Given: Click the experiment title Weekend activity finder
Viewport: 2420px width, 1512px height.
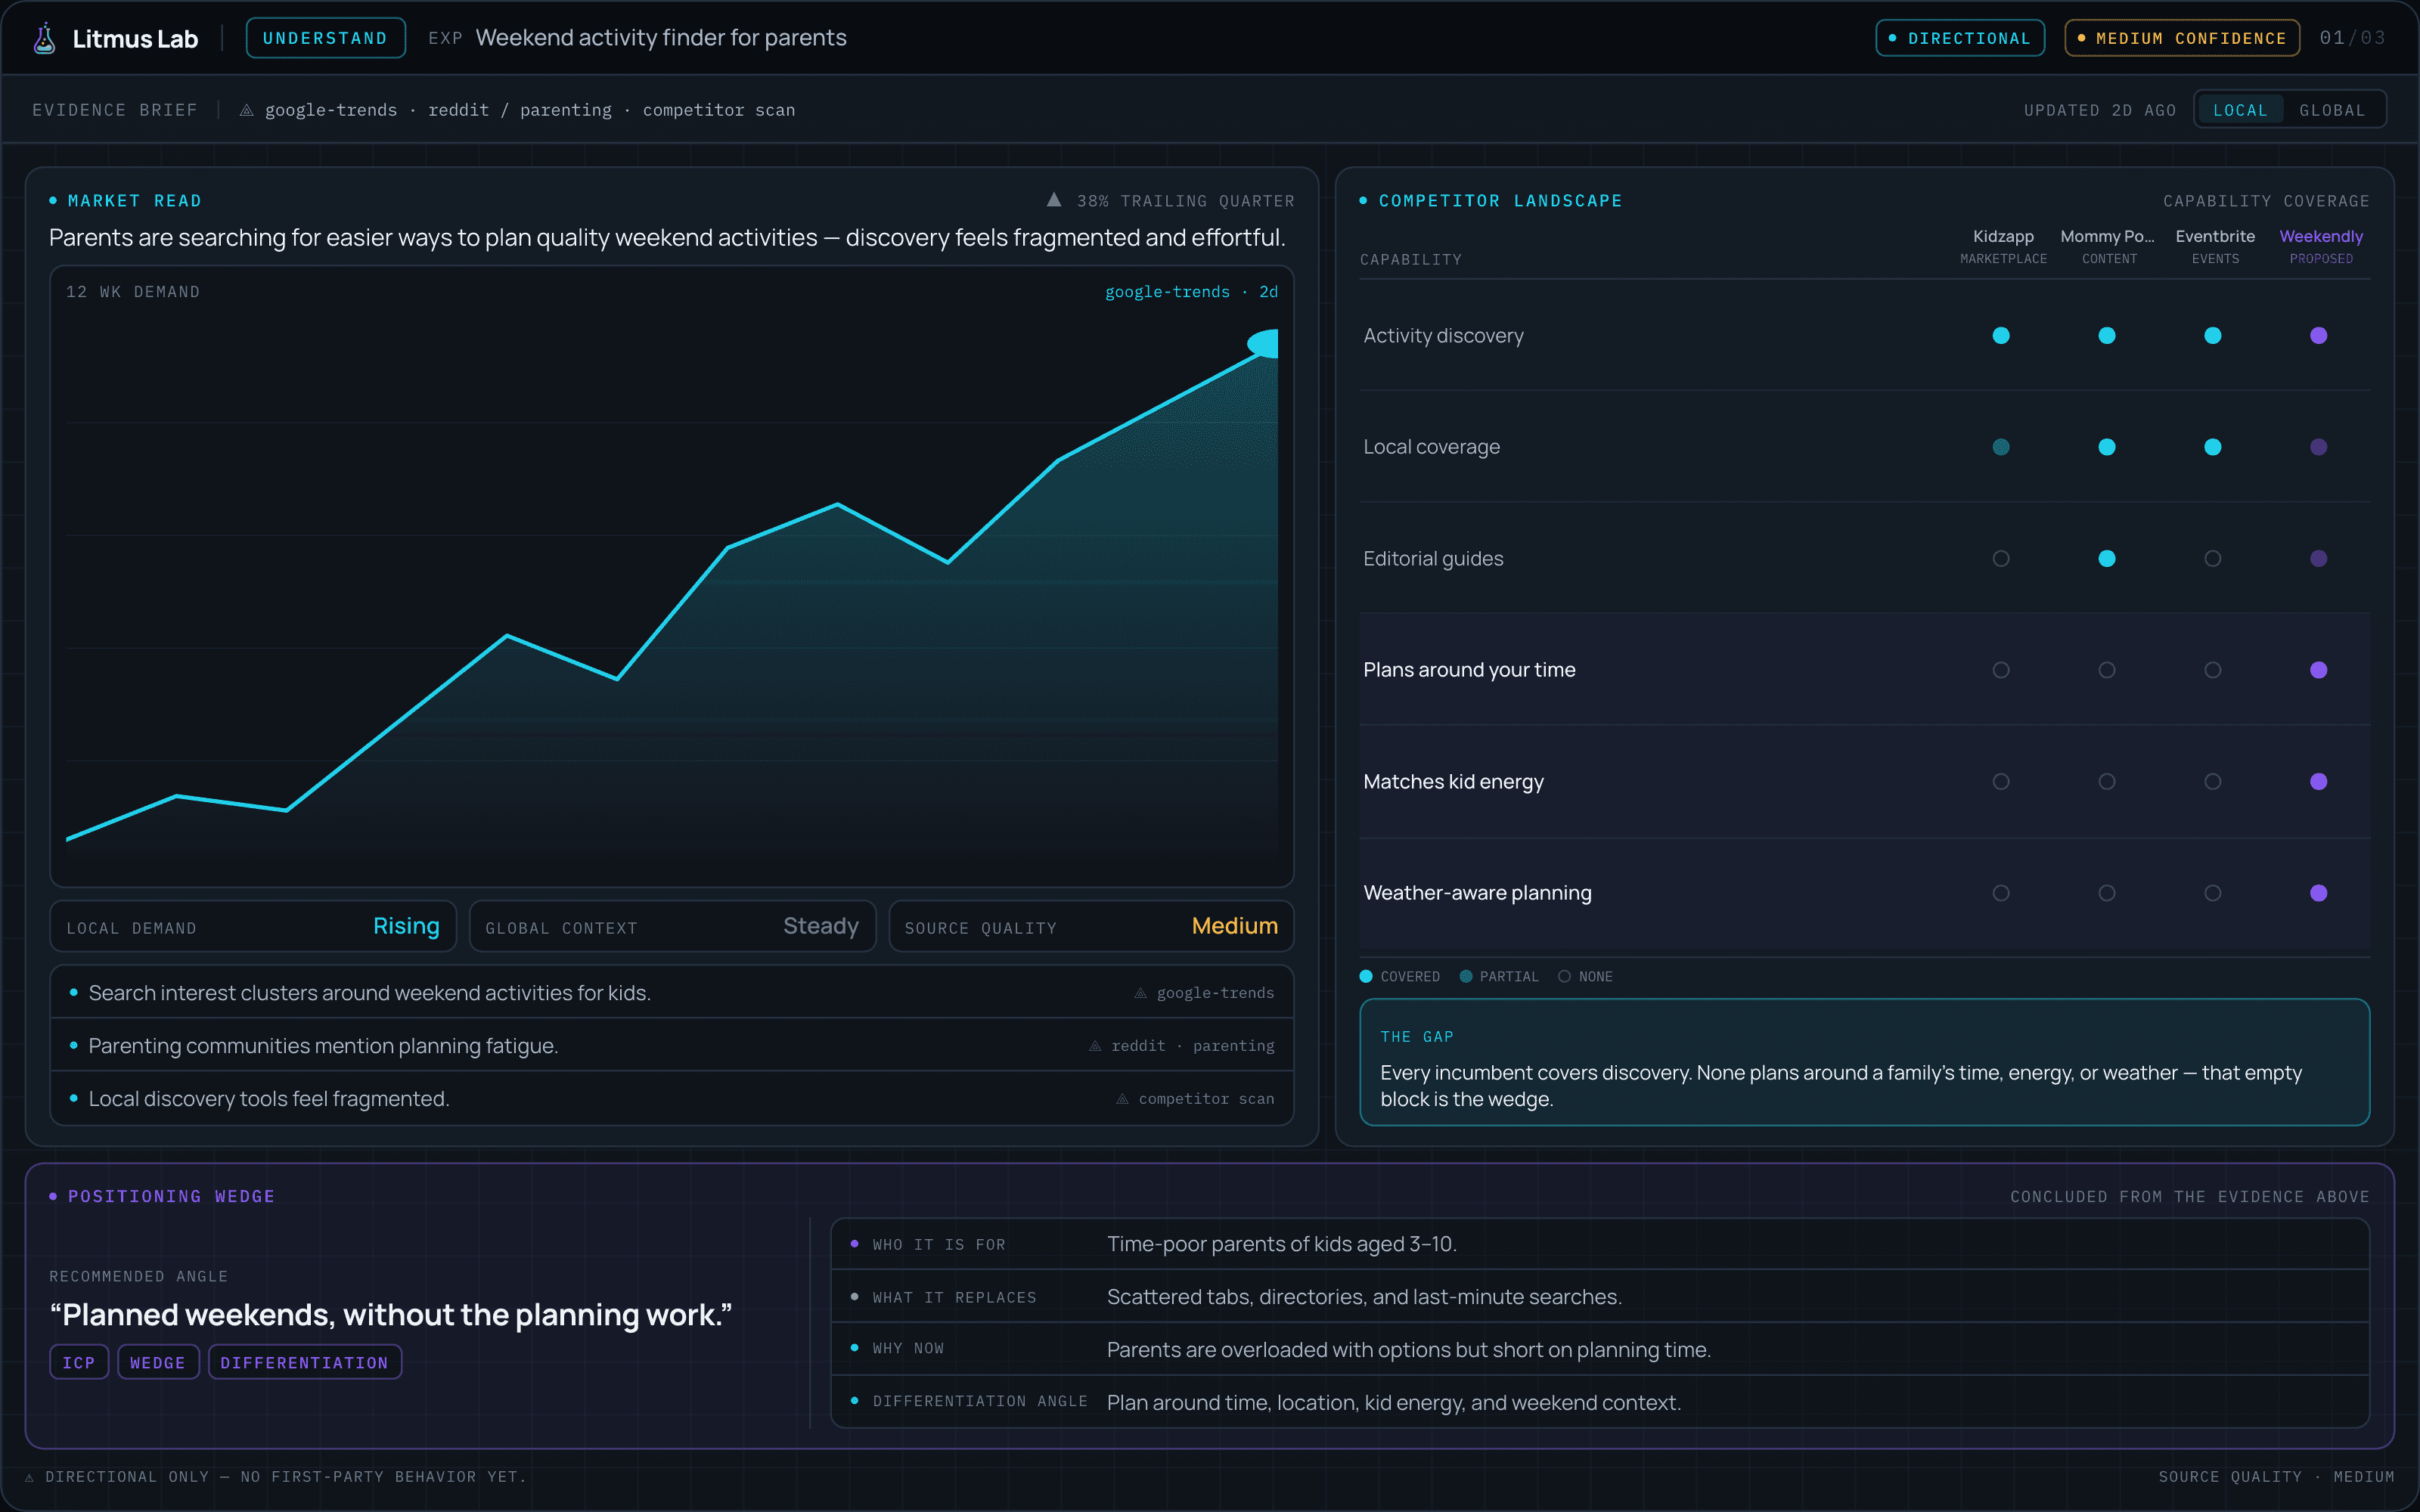Looking at the screenshot, I should click(x=661, y=38).
